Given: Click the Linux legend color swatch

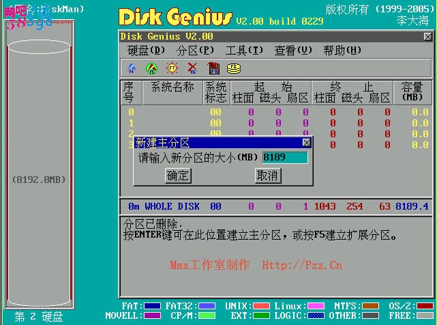Looking at the screenshot, I should coord(316,306).
